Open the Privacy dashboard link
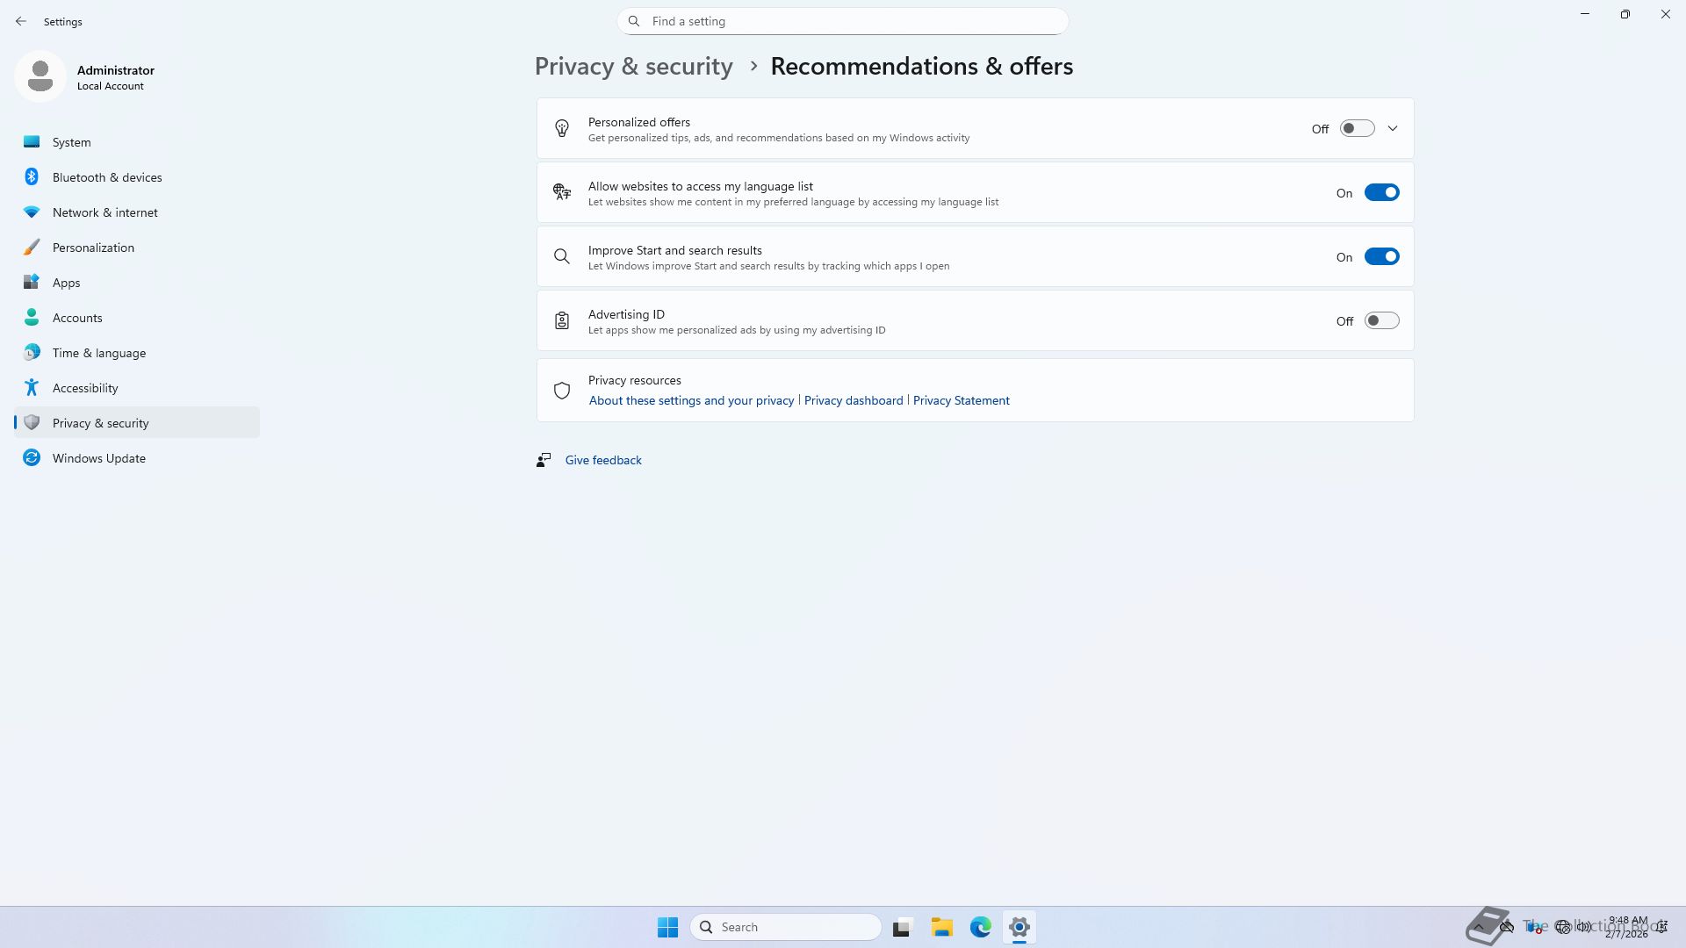This screenshot has width=1686, height=948. [x=853, y=400]
